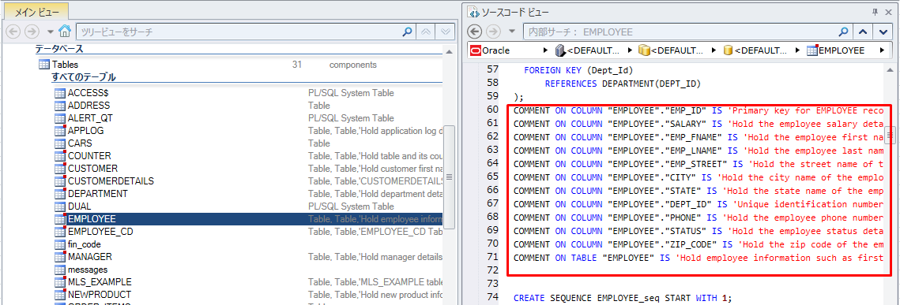Jump to previous tree search result
900x305 pixels.
coord(425,32)
